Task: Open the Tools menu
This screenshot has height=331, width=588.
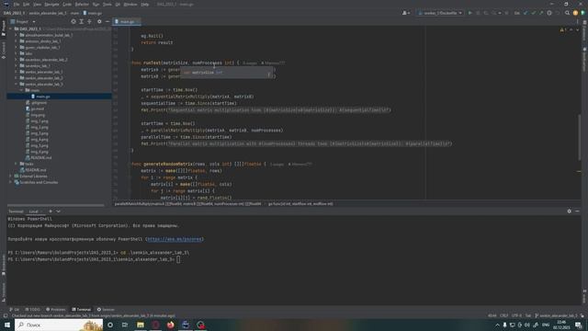Action: coord(107,4)
